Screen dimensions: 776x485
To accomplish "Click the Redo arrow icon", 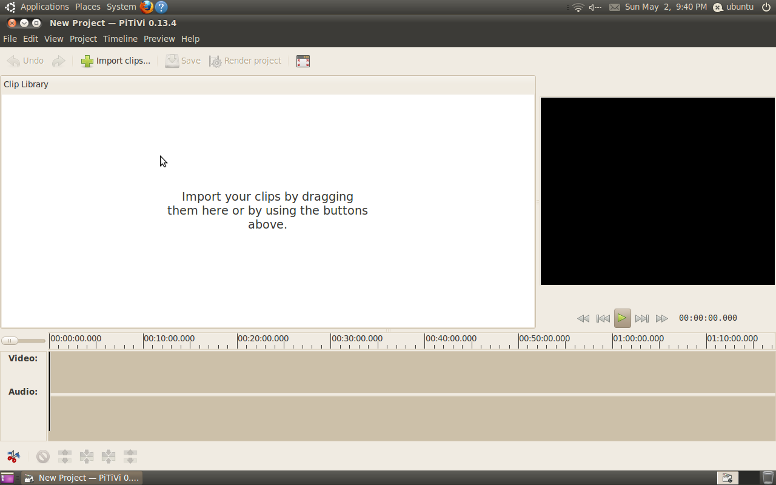I will 59,61.
